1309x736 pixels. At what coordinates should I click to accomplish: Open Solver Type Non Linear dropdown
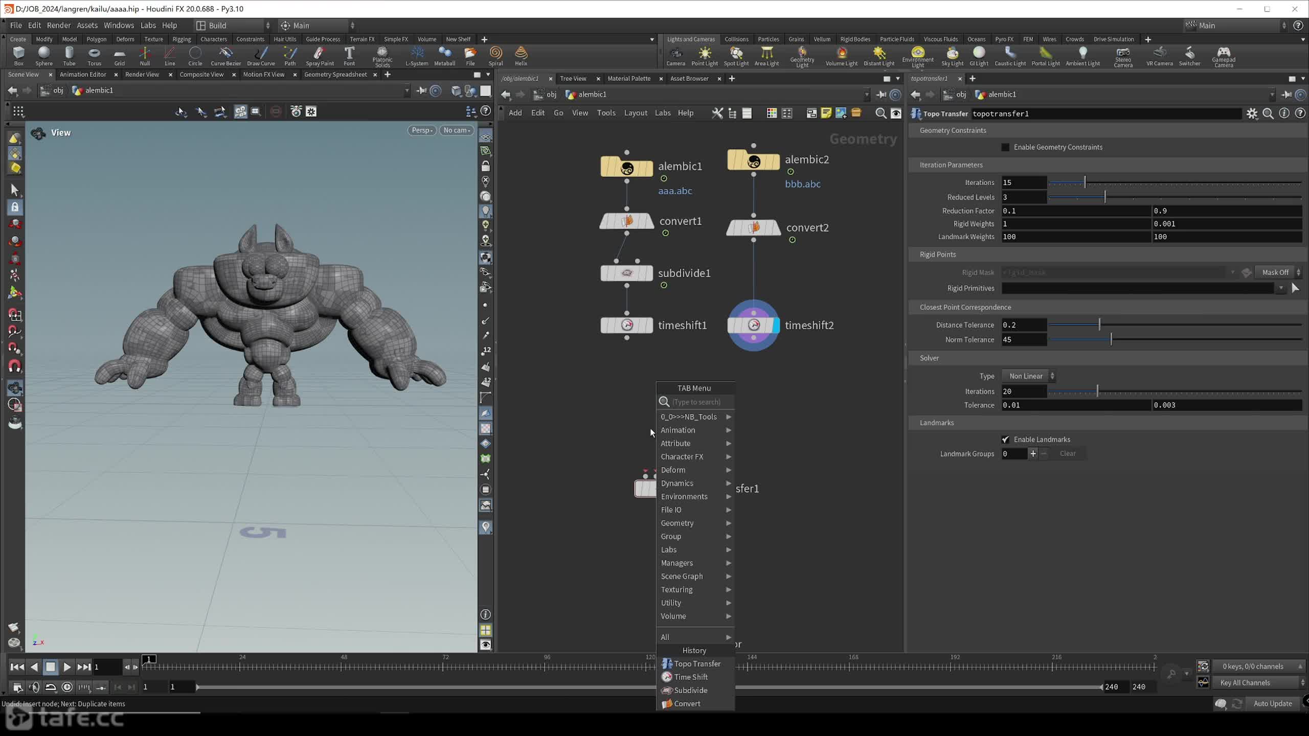click(x=1029, y=376)
